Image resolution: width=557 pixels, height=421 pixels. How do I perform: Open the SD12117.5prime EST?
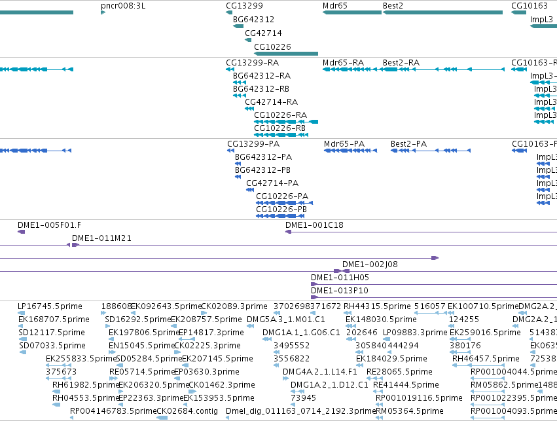pyautogui.click(x=23, y=339)
